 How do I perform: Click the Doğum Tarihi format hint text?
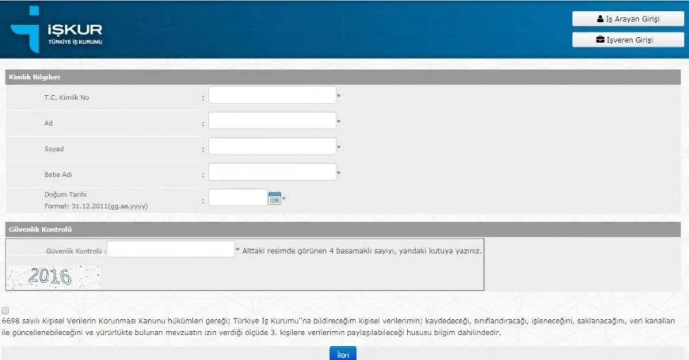click(96, 206)
